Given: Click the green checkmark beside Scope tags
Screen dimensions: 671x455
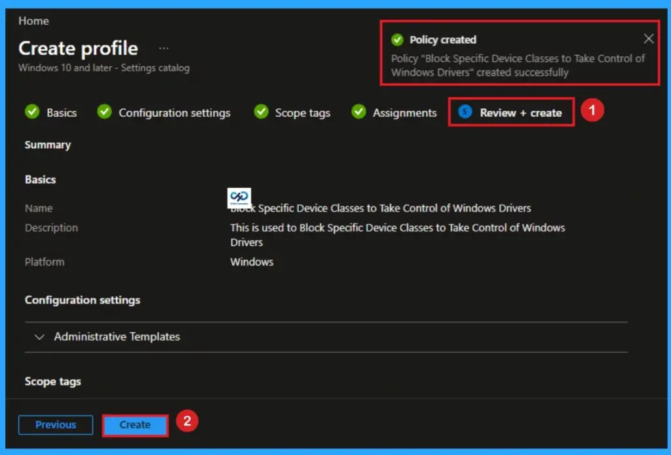Looking at the screenshot, I should 261,111.
